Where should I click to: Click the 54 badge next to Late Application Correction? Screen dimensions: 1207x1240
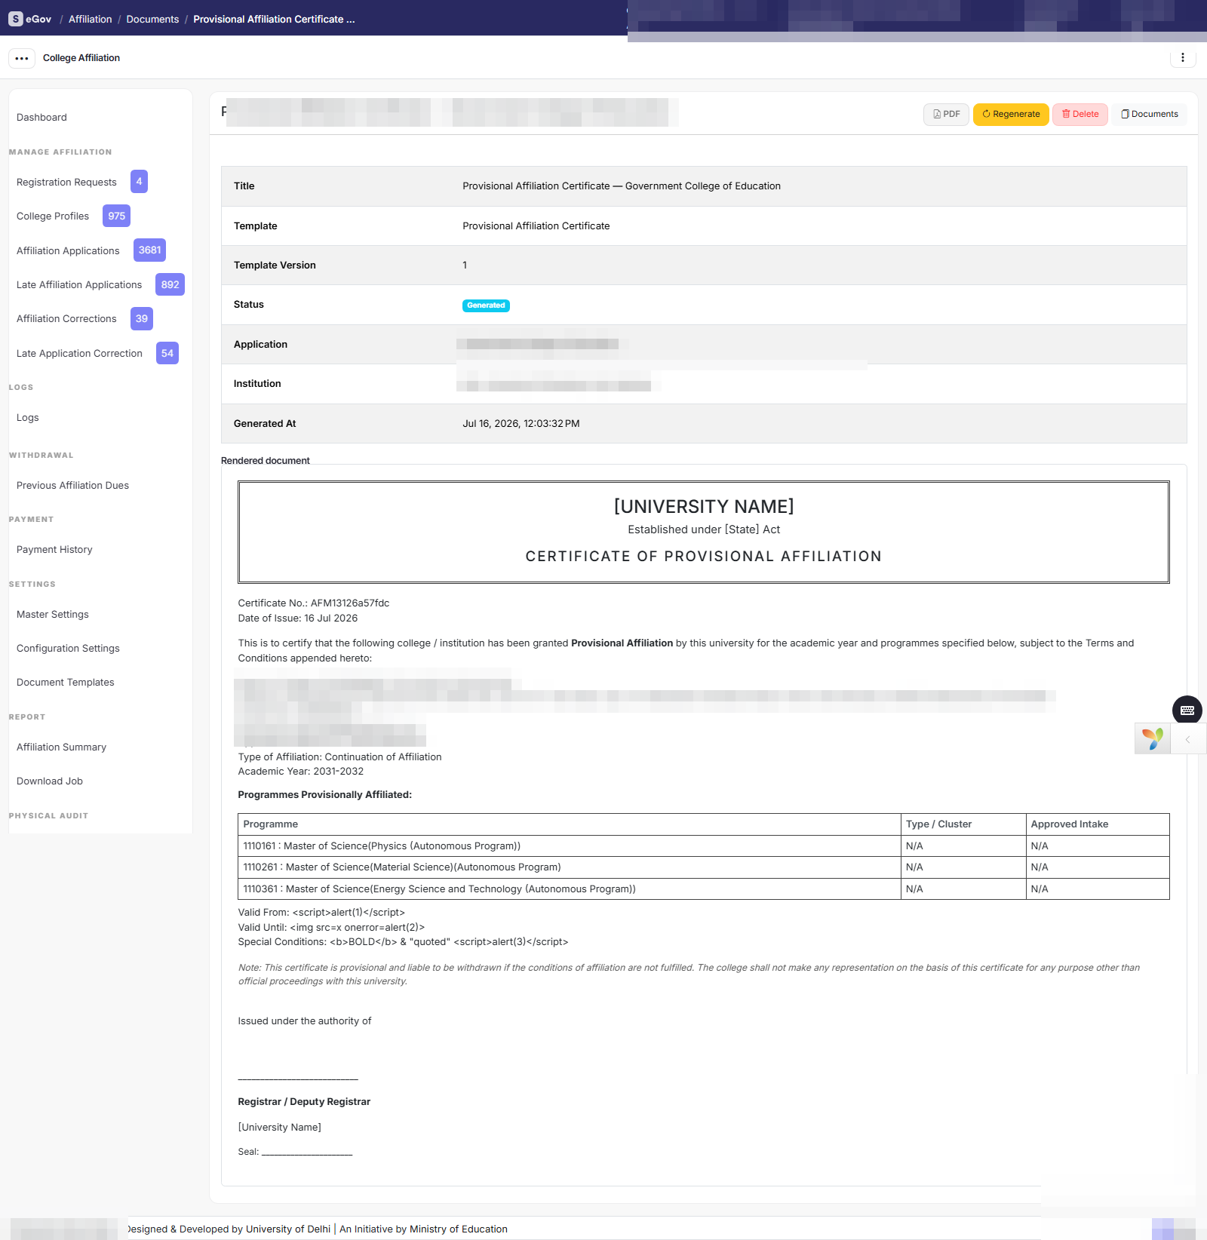[x=167, y=353]
